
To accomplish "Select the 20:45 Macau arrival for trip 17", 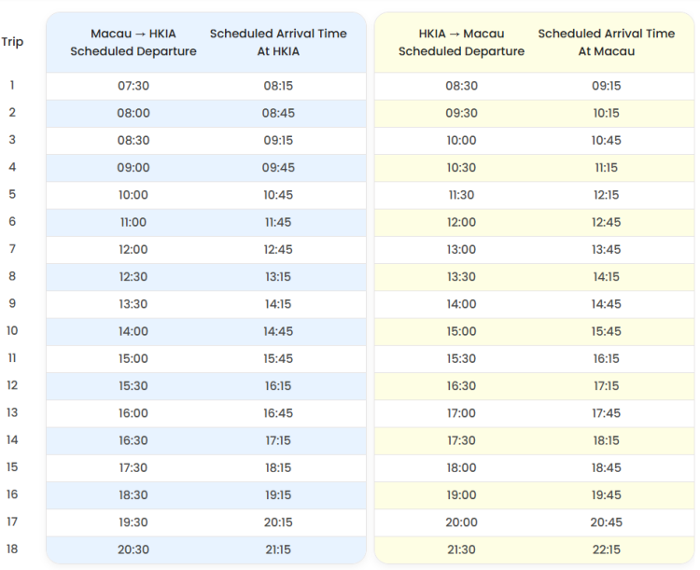I will pyautogui.click(x=607, y=521).
